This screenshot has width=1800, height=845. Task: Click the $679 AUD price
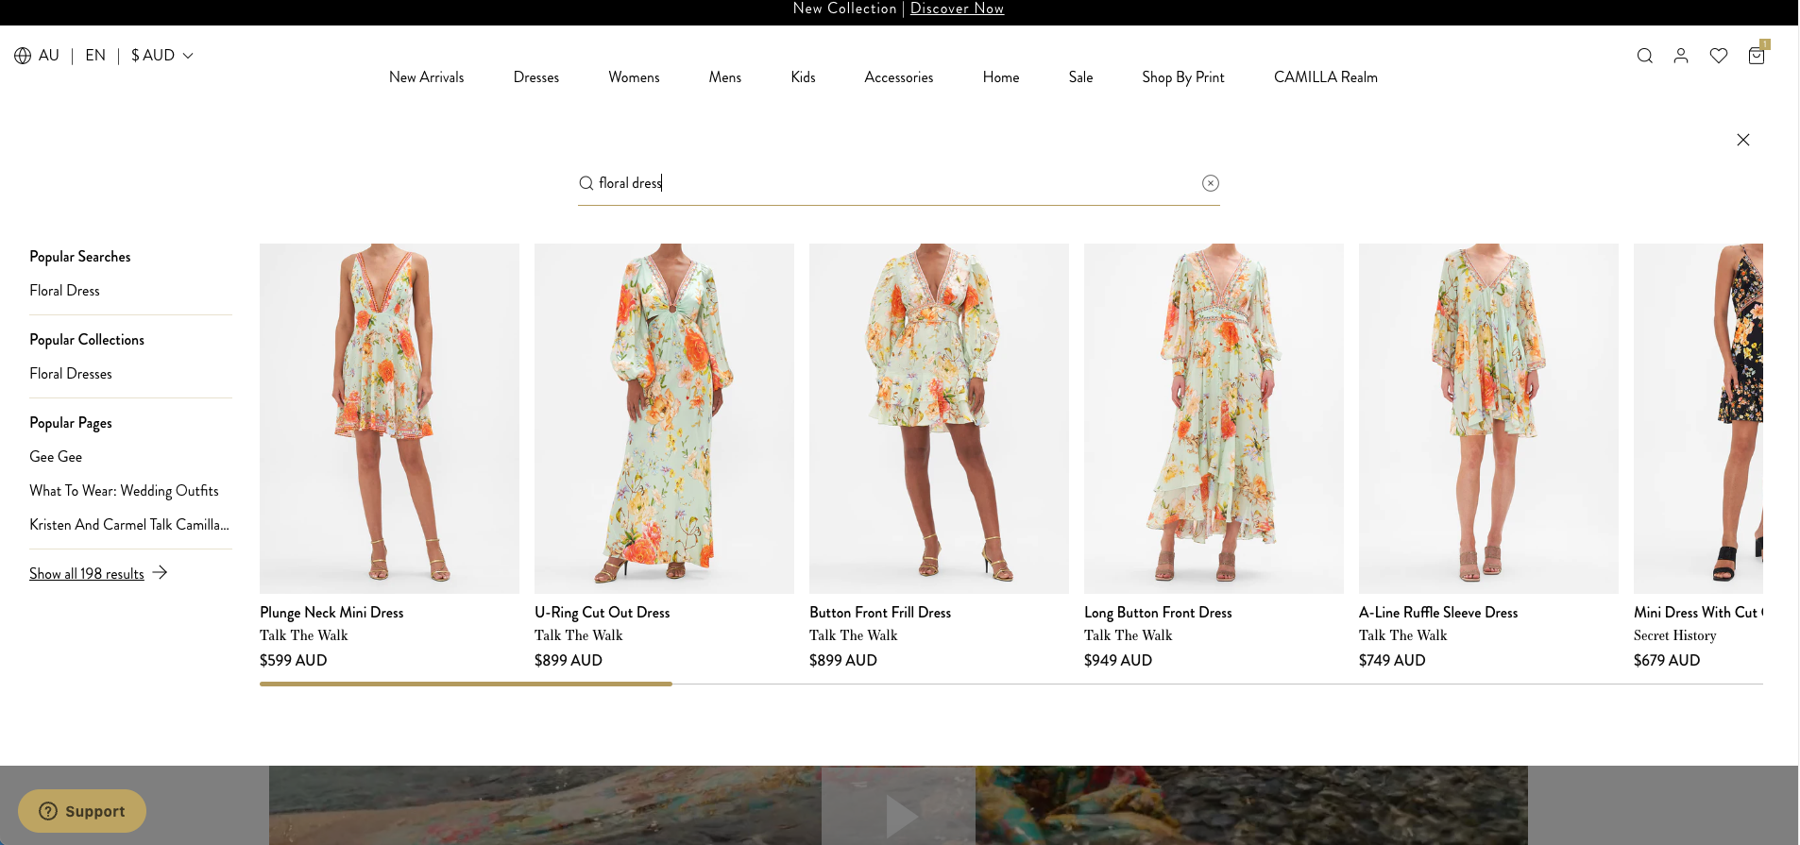coord(1667,661)
